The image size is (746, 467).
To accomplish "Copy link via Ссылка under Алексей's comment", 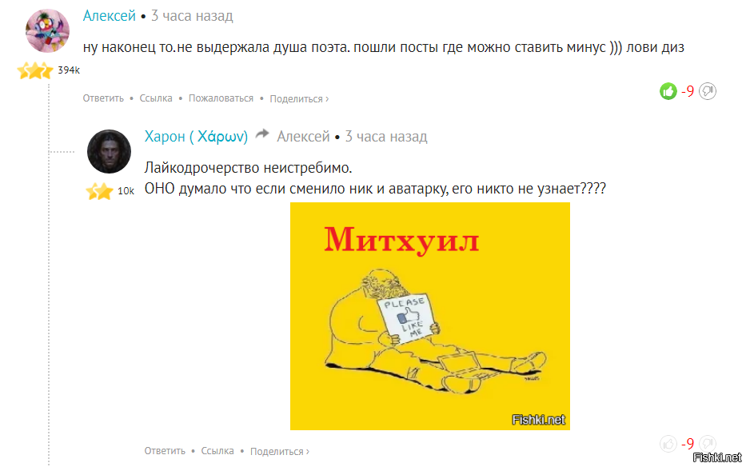I will tap(156, 98).
